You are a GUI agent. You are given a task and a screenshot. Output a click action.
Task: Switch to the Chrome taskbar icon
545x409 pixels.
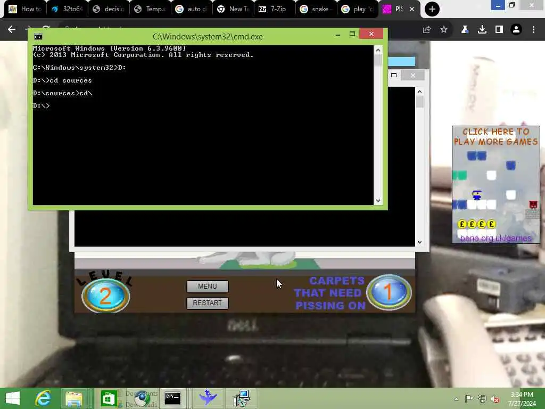tap(142, 398)
